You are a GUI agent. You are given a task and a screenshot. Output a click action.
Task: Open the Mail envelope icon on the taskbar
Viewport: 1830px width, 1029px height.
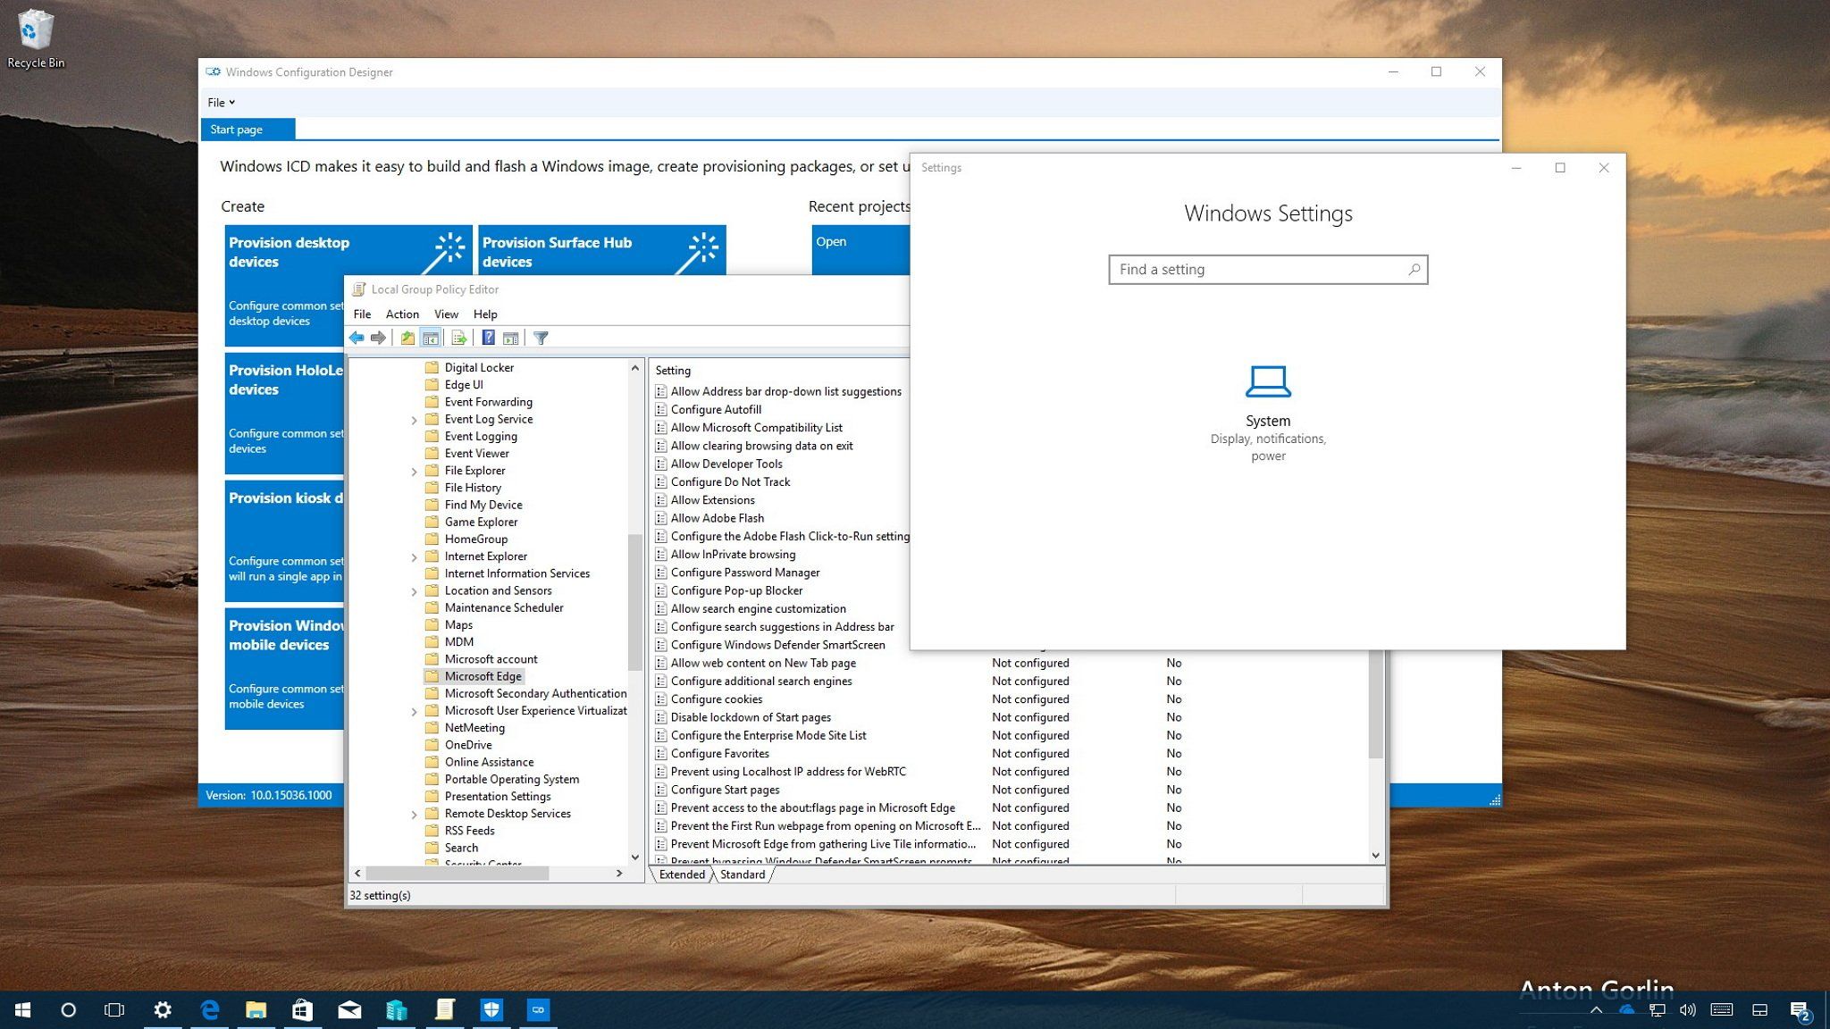click(x=349, y=1010)
